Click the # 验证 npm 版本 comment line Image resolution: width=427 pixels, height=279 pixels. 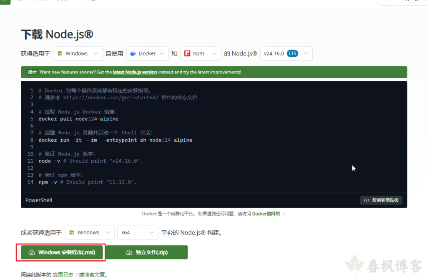[61, 175]
